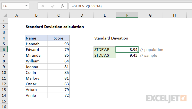Click the enter checkmark formula bar icon
The width and height of the screenshot is (192, 109).
coord(53,5)
